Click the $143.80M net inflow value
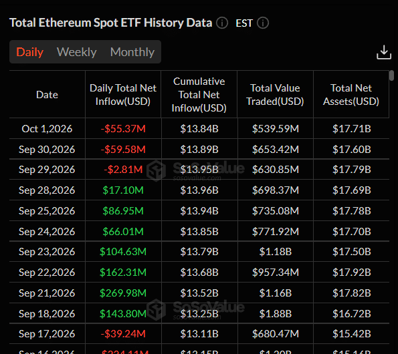This screenshot has width=398, height=354. [x=123, y=314]
